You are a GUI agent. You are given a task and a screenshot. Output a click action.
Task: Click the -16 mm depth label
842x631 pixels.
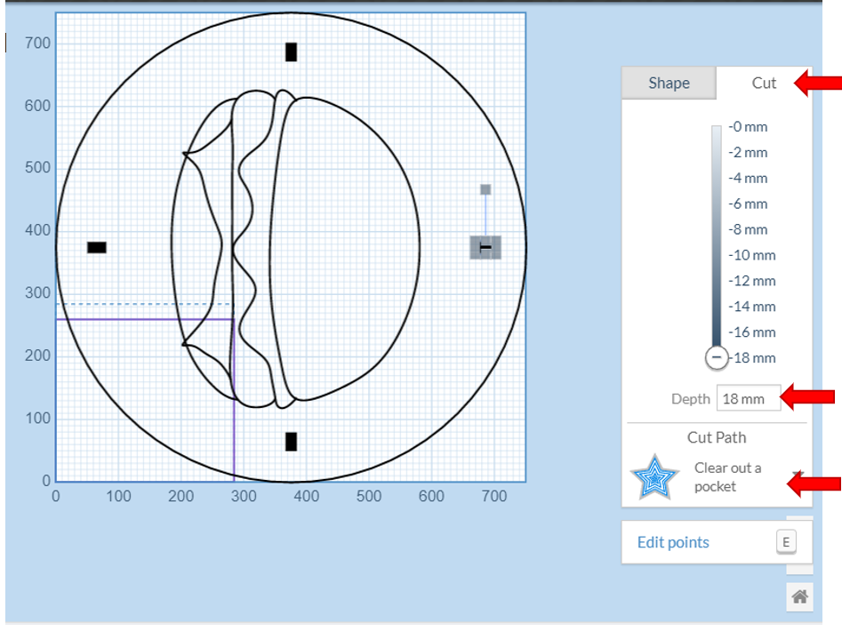click(752, 332)
